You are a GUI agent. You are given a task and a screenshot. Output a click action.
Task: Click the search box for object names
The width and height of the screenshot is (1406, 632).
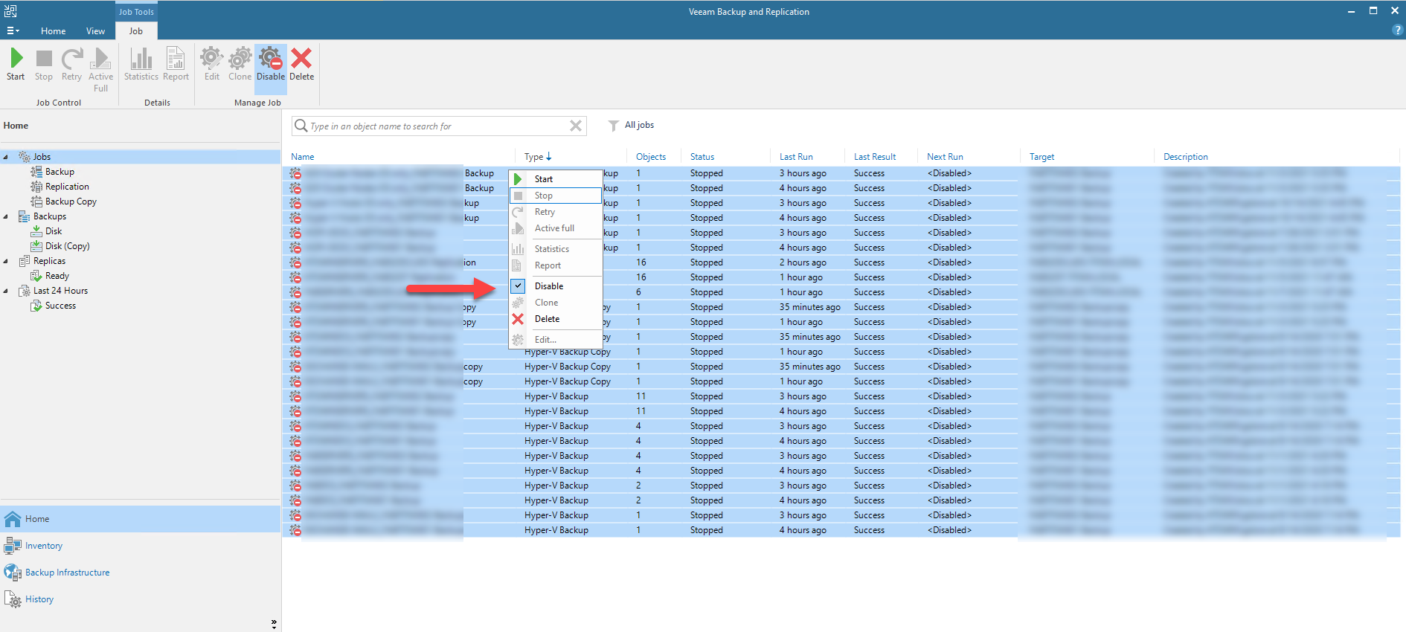pyautogui.click(x=439, y=126)
